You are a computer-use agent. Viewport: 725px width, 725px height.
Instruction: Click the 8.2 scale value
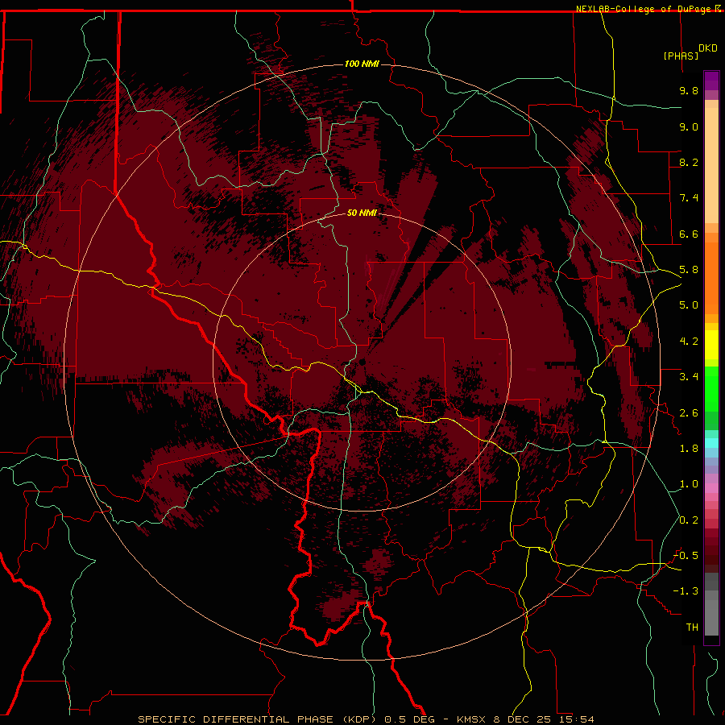pyautogui.click(x=689, y=162)
